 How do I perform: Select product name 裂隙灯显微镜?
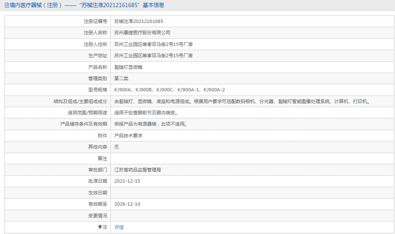[128, 67]
